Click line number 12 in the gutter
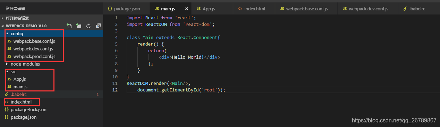This screenshot has width=440, height=127. [115, 90]
